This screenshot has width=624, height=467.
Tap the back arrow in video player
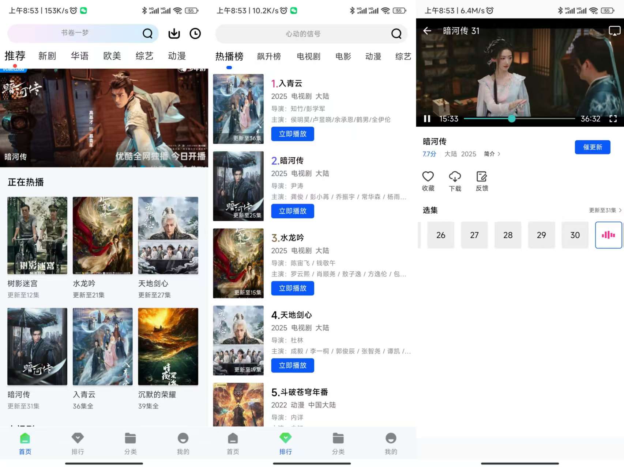point(427,31)
